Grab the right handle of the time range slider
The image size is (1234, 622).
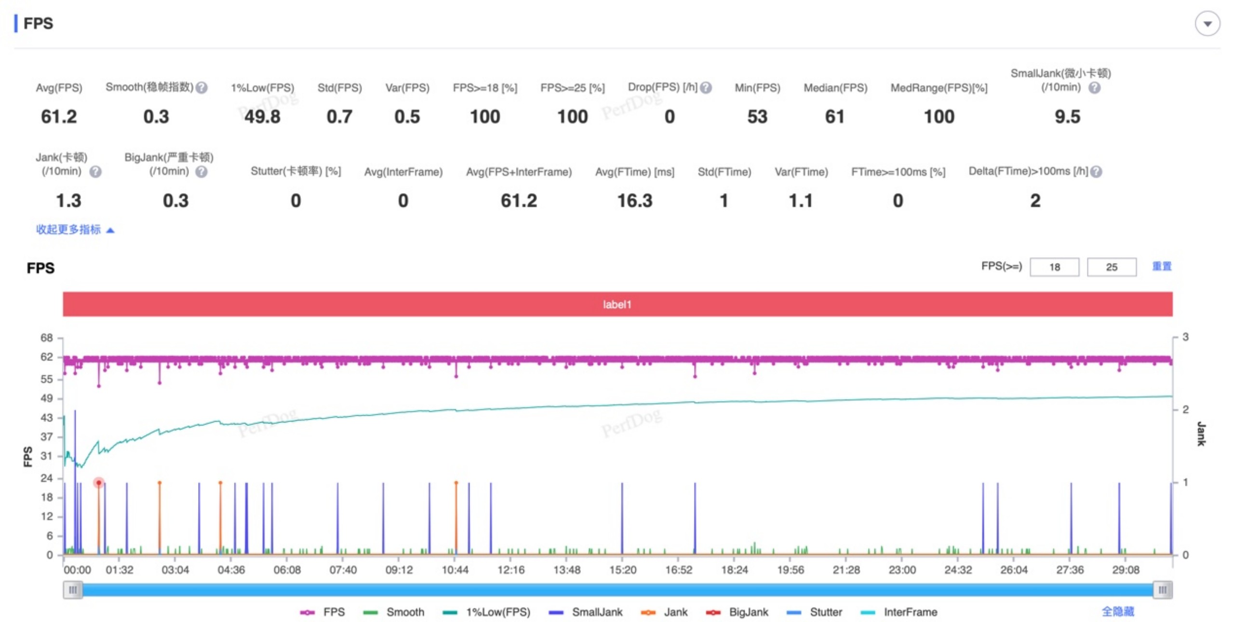tap(1162, 590)
